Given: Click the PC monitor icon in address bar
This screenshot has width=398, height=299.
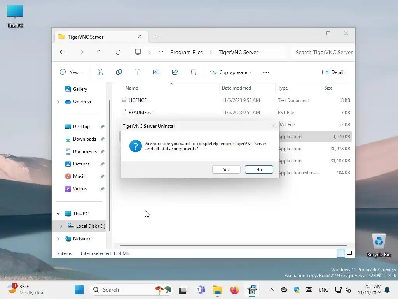Looking at the screenshot, I should [138, 52].
